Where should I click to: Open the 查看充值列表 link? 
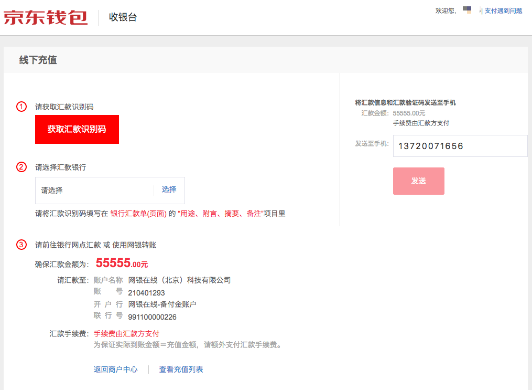pyautogui.click(x=181, y=370)
